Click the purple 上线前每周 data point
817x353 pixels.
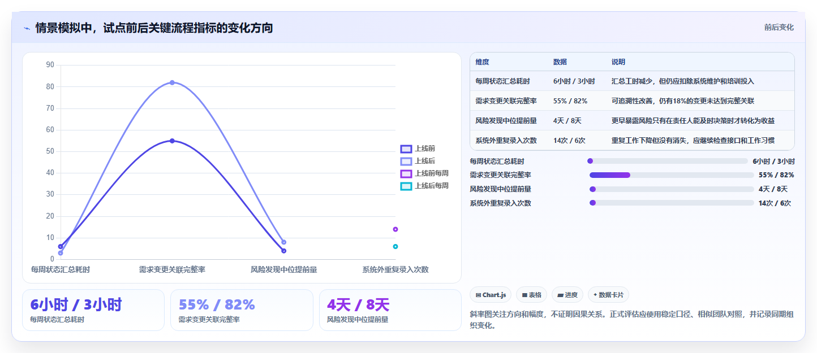point(395,229)
